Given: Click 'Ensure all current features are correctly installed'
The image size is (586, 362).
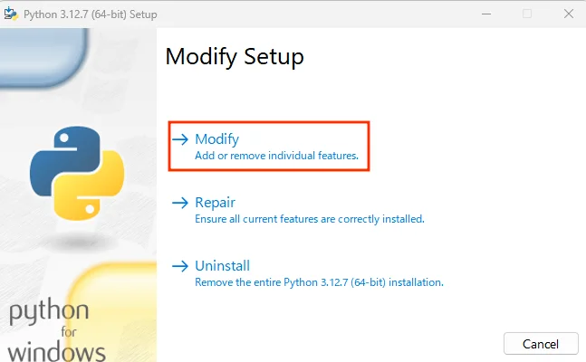Looking at the screenshot, I should 310,219.
